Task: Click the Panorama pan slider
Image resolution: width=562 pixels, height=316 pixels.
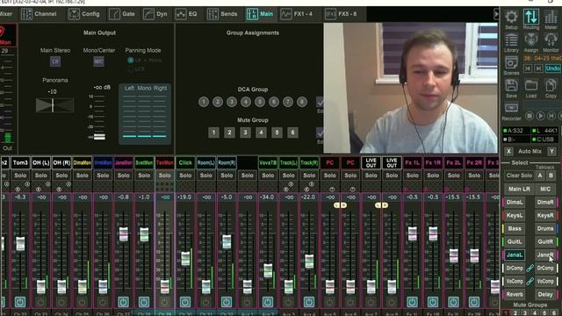Action: 54,105
